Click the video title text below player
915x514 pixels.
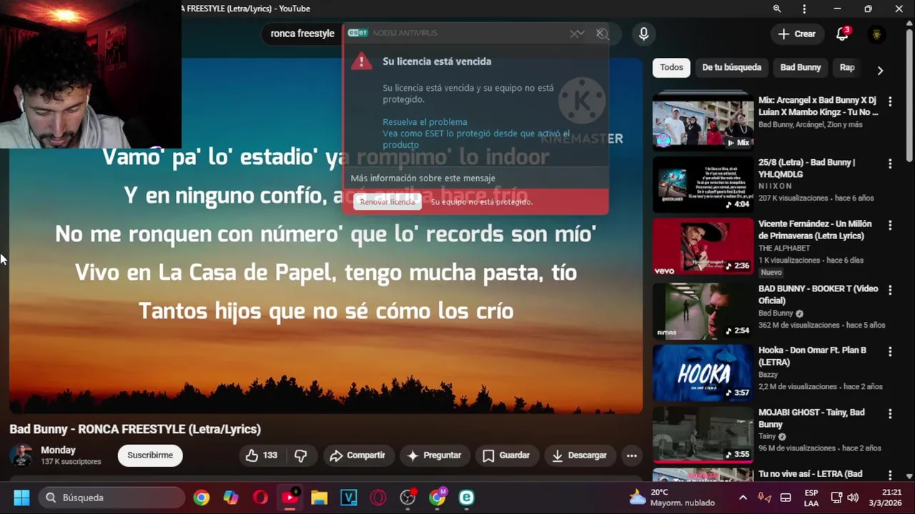tap(135, 429)
